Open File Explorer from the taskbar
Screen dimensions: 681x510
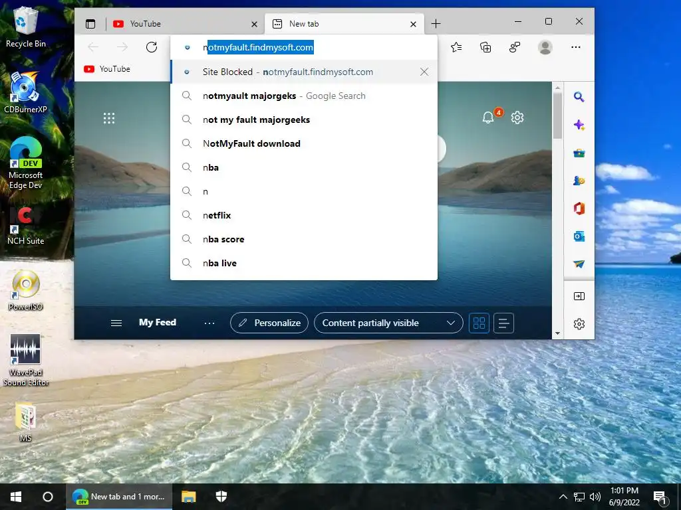(188, 497)
